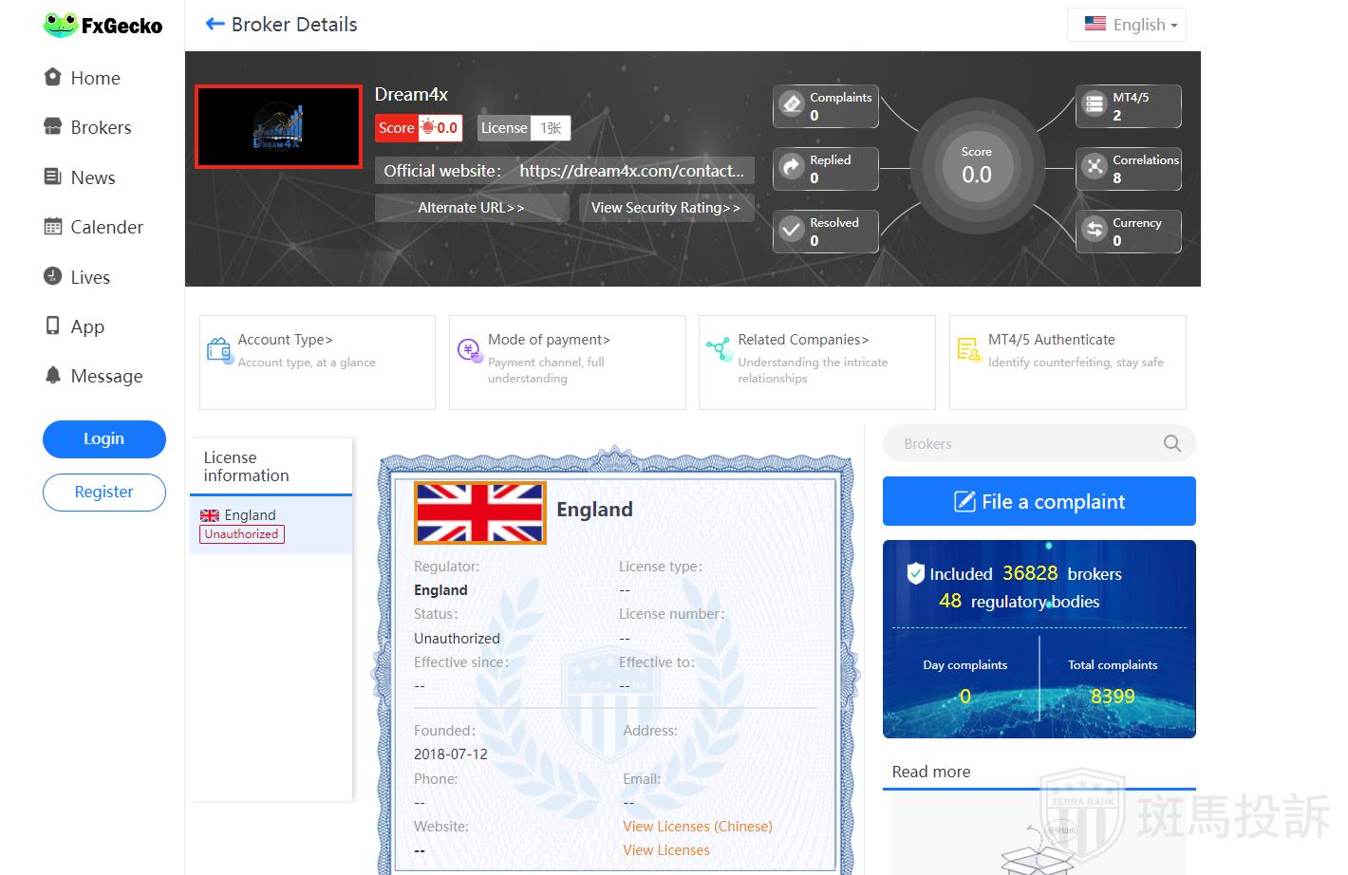The image size is (1348, 875).
Task: Click the back arrow beside Broker Details
Action: click(215, 25)
